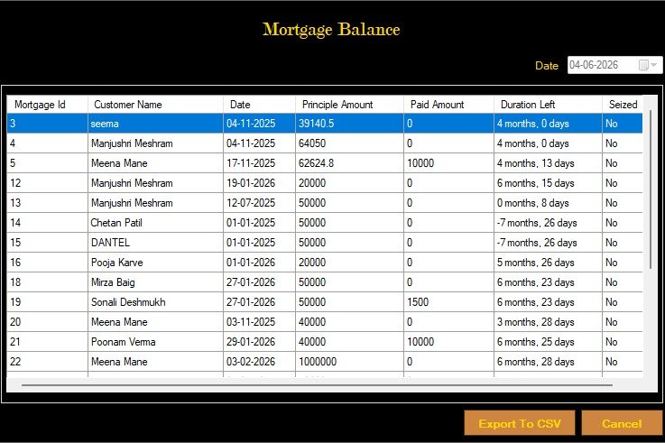Click the Duration Left column header
This screenshot has height=443, width=665.
(x=548, y=105)
